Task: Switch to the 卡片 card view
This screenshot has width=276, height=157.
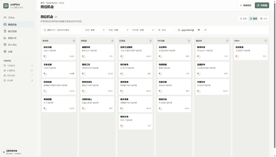Action: coord(264,18)
